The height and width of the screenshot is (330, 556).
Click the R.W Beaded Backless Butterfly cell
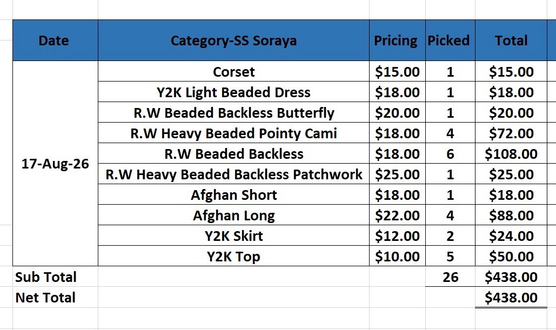pos(233,113)
